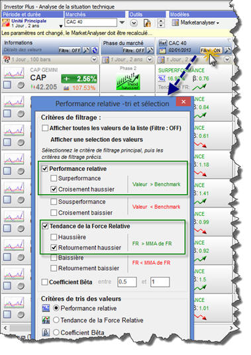
Task: Check Afficher toutes les valeurs de la liste
Action: tap(45, 128)
